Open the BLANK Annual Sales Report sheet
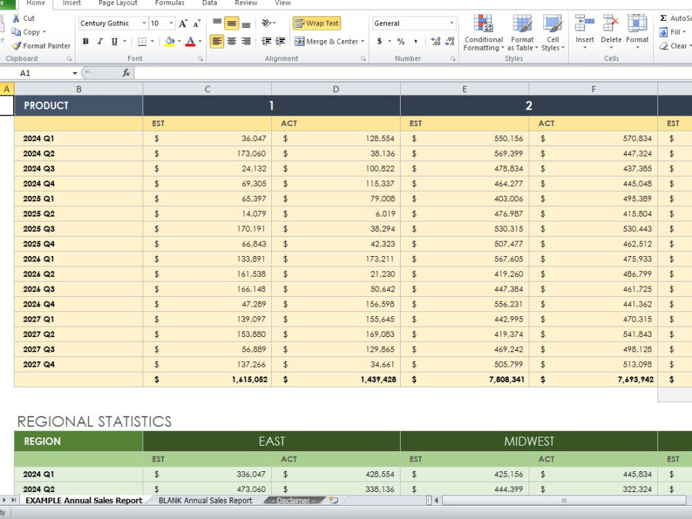This screenshot has width=692, height=519. 206,500
